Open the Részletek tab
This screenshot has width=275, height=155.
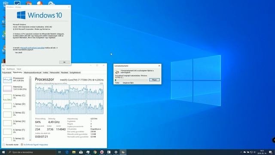tap(64, 73)
